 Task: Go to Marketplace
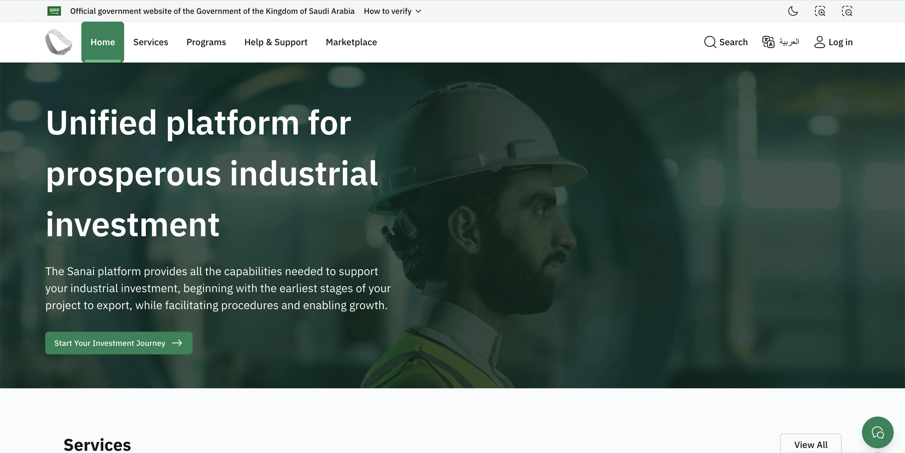pyautogui.click(x=351, y=42)
